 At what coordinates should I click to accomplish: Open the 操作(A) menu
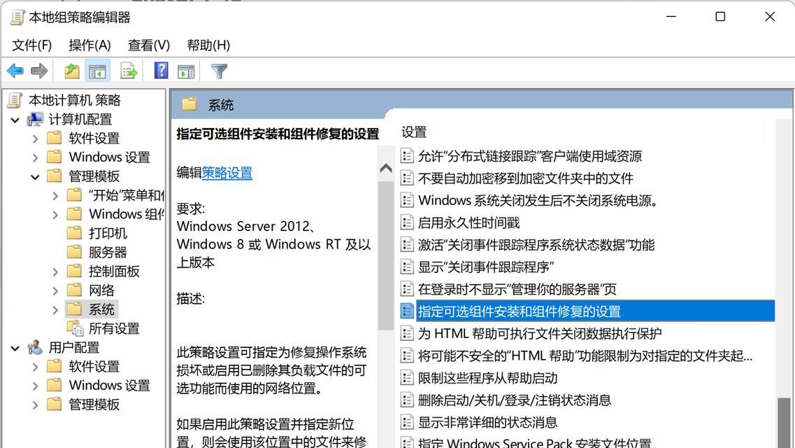(x=89, y=45)
